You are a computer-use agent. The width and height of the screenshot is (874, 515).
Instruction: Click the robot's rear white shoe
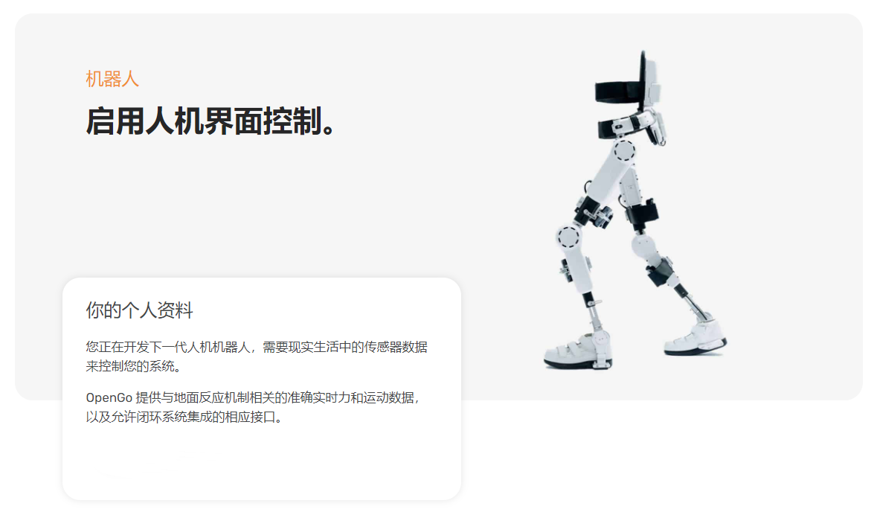[x=695, y=338]
